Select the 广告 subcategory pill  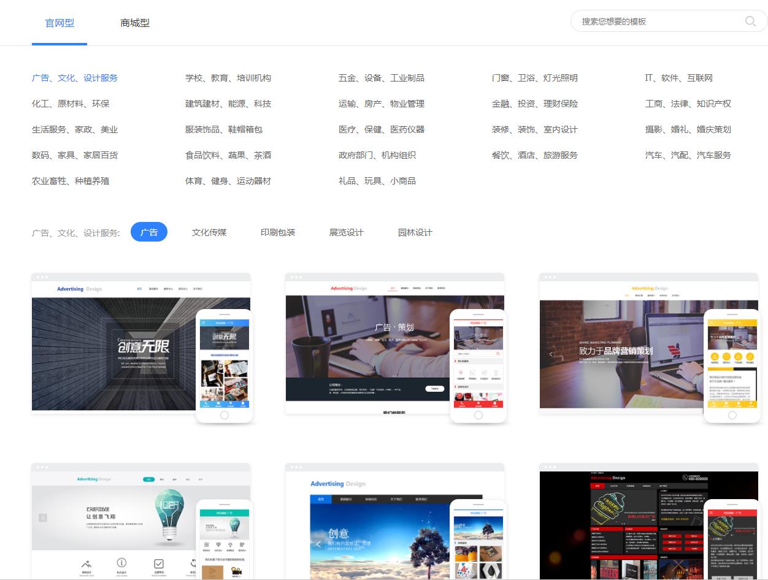[x=149, y=232]
